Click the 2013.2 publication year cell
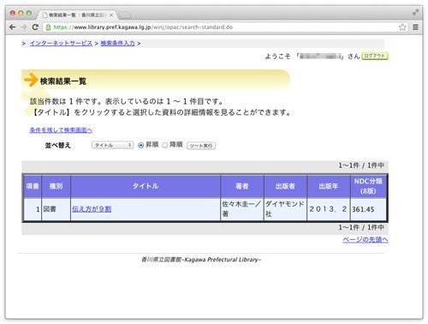428x324 pixels. click(329, 209)
